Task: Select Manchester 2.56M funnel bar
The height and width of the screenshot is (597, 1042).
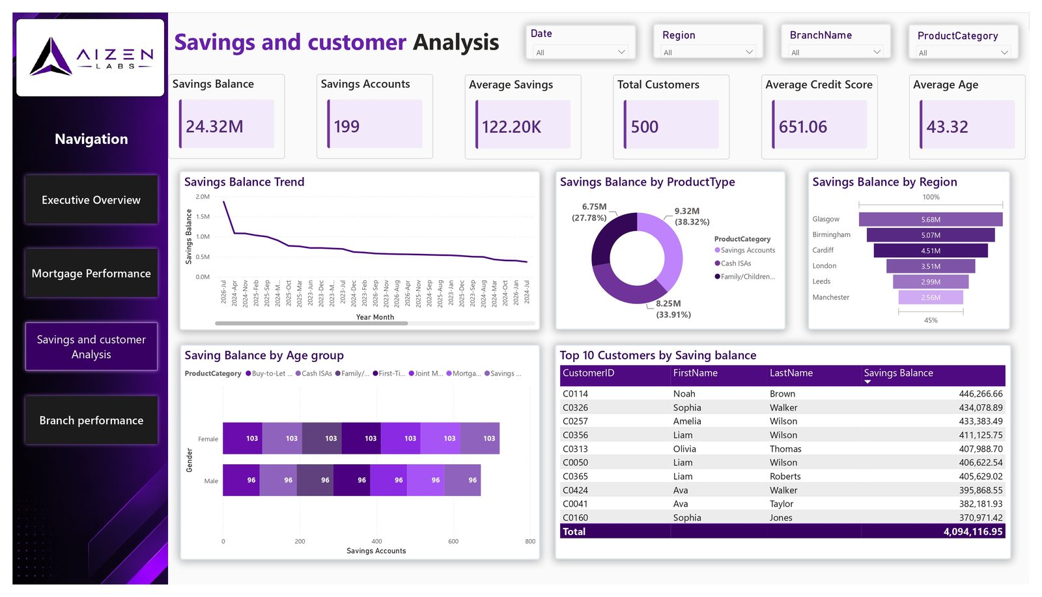Action: pos(931,298)
